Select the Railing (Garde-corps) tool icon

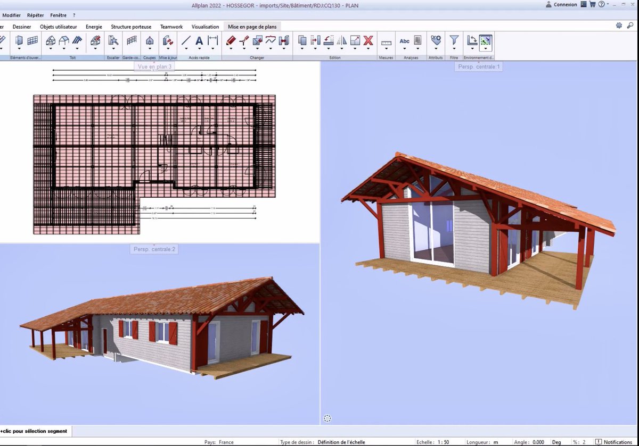coord(132,40)
